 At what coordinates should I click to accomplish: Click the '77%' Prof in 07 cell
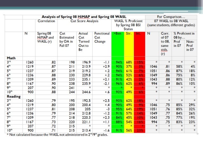[179, 118]
